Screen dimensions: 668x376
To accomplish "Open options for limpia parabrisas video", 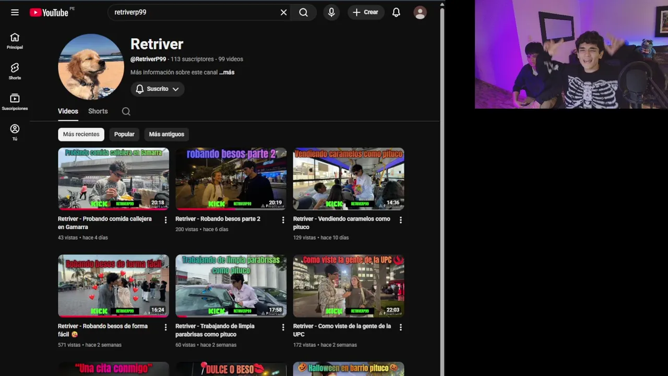I will tap(283, 327).
